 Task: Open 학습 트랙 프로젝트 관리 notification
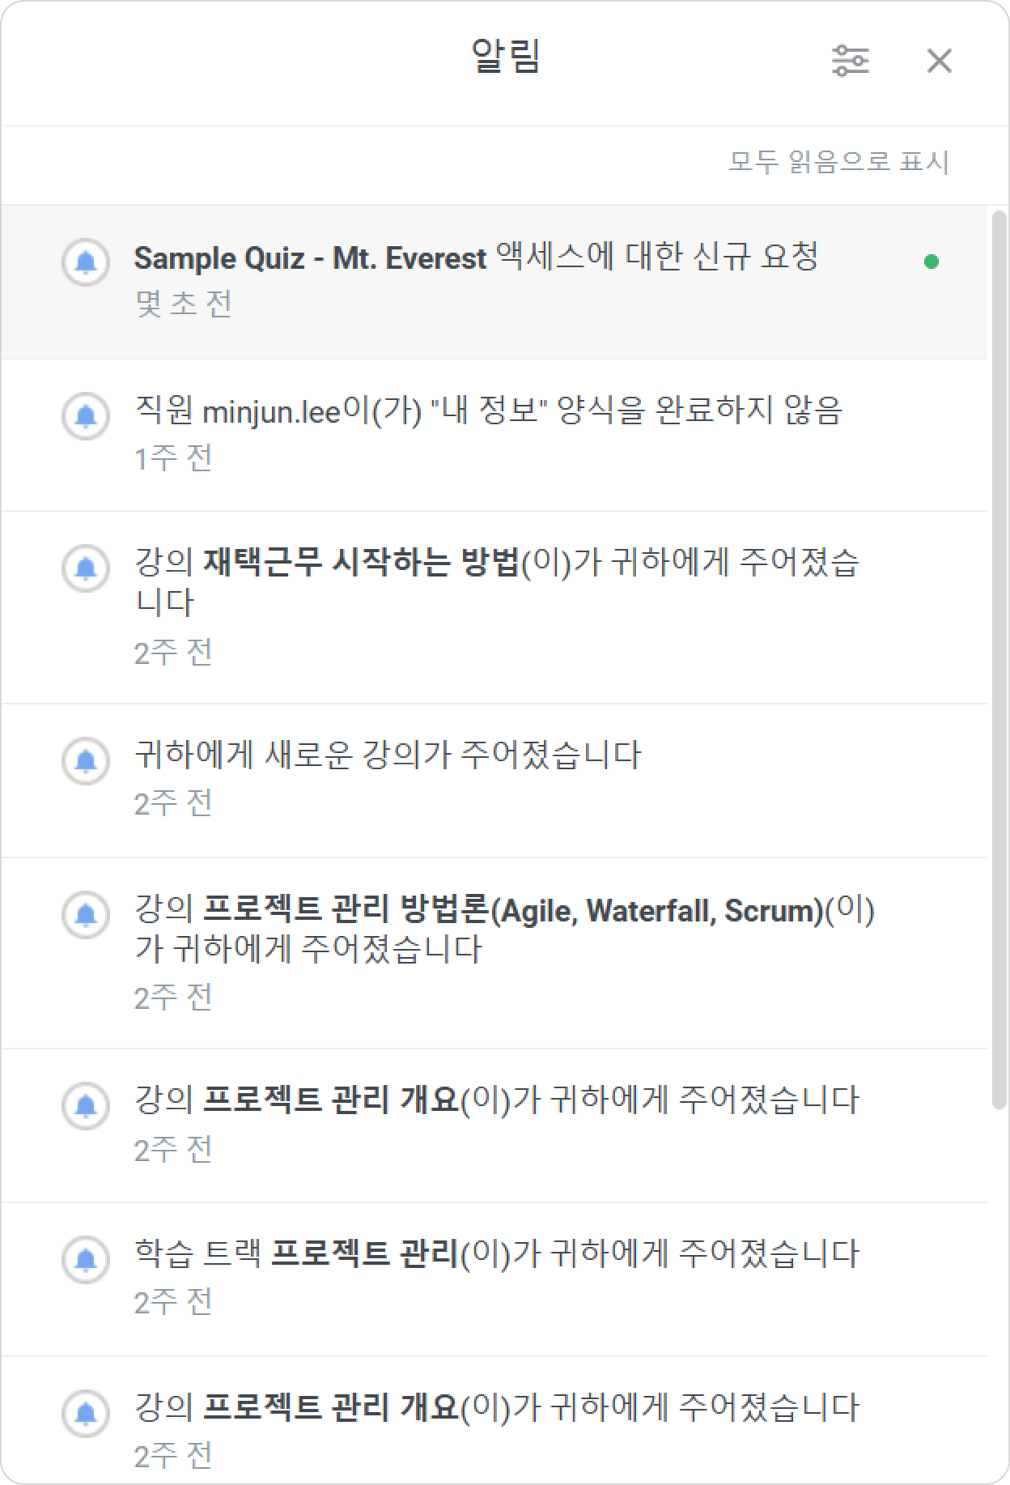coord(494,1279)
